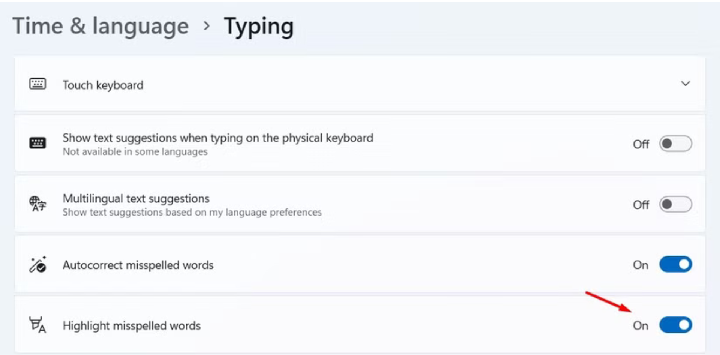Click the Autocorrect misspelled words icon

coord(37,265)
